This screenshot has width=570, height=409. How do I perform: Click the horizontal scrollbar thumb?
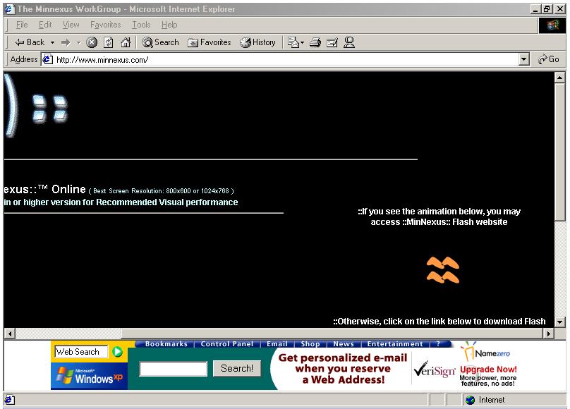coord(332,333)
